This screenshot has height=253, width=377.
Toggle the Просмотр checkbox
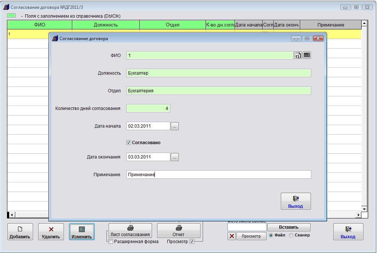click(x=192, y=242)
